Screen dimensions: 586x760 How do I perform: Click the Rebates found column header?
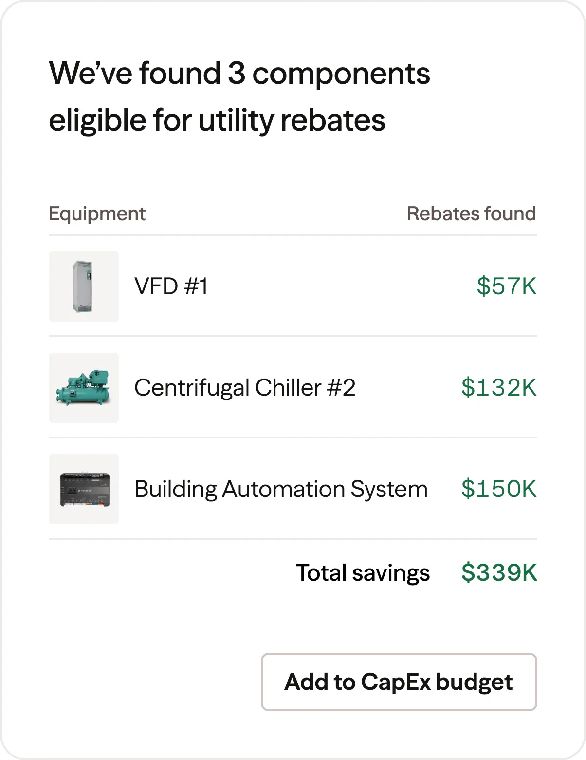(471, 214)
